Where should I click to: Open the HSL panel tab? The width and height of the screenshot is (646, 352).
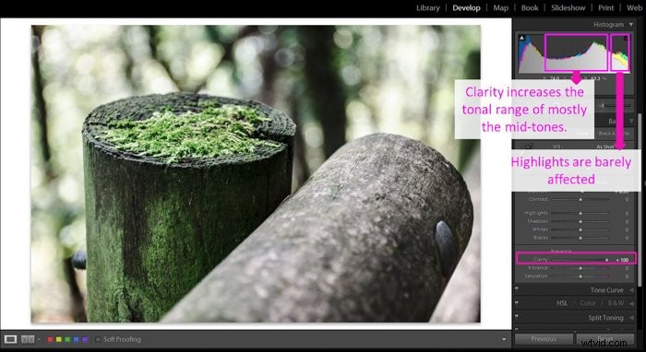(x=562, y=303)
